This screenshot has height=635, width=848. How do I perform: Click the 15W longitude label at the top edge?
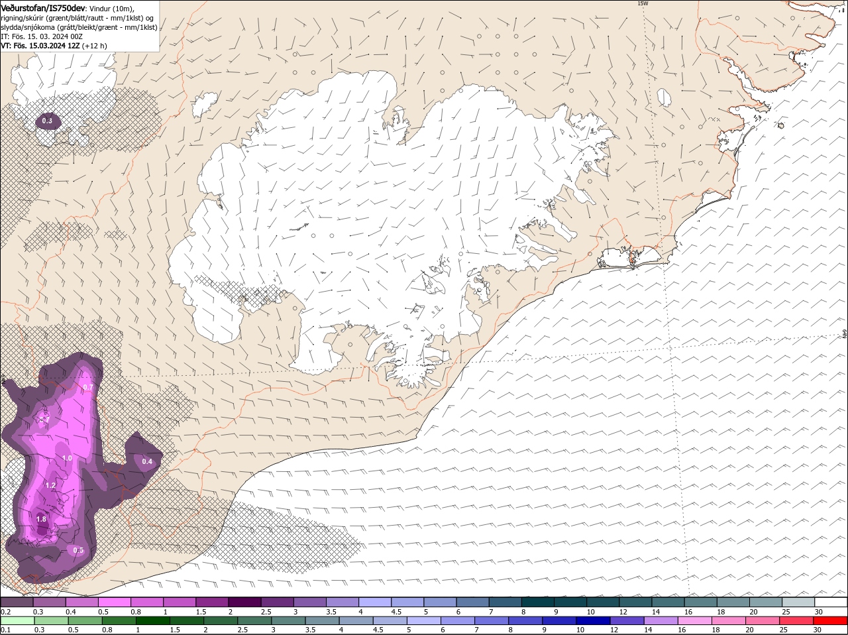(x=642, y=3)
